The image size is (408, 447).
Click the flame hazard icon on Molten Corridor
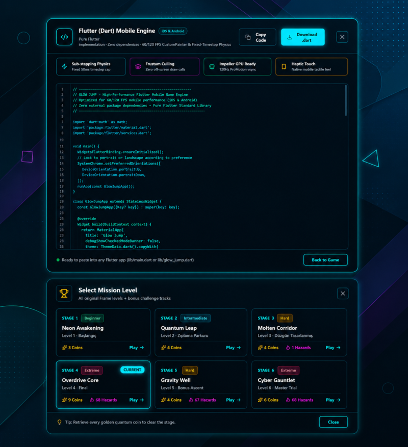pos(288,348)
